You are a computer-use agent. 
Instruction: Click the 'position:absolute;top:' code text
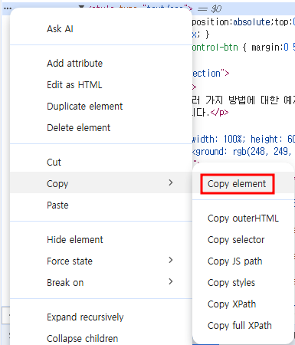point(243,22)
